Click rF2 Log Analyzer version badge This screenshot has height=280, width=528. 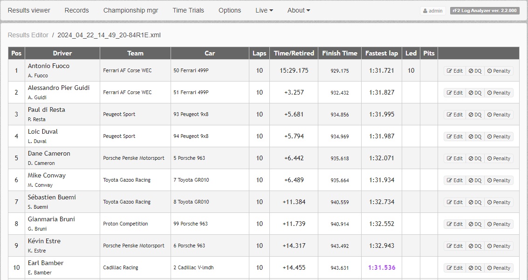(x=485, y=11)
